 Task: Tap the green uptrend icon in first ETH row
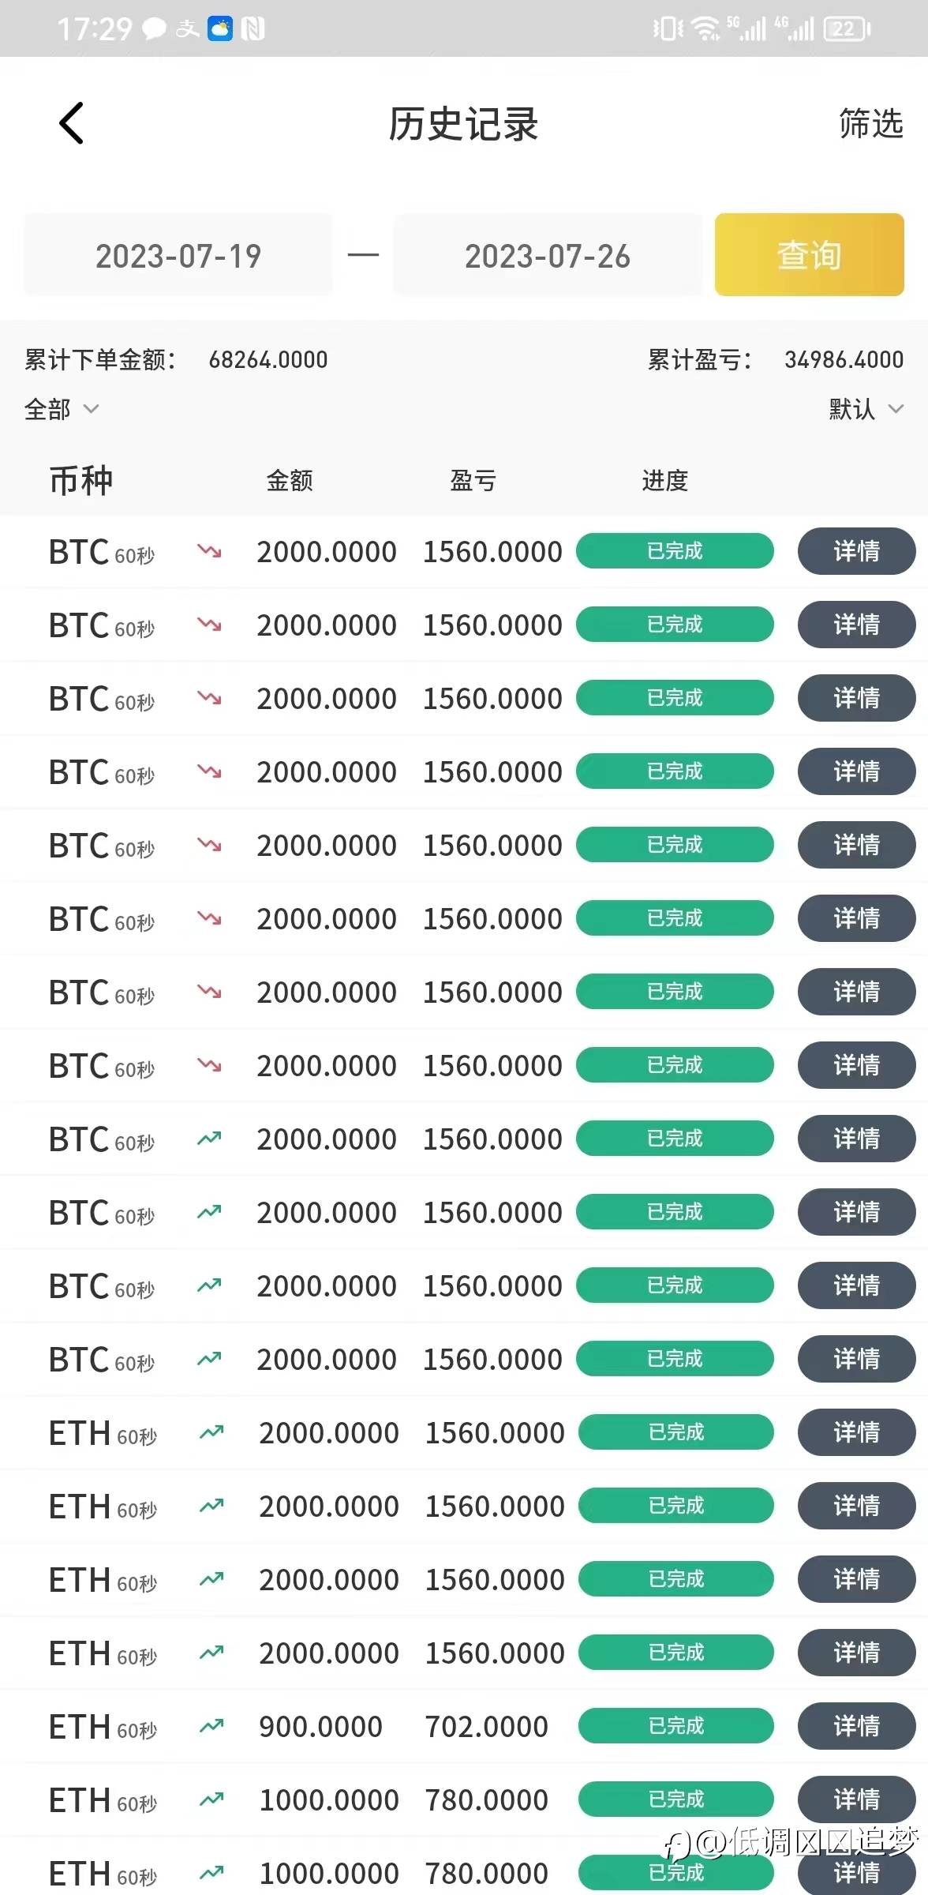pyautogui.click(x=211, y=1432)
